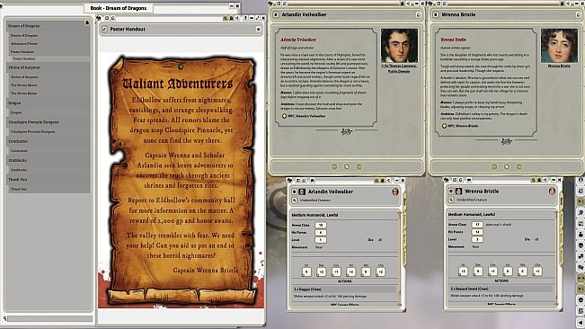Click center page button in Arlandin story footer
The width and height of the screenshot is (585, 329).
(347, 166)
